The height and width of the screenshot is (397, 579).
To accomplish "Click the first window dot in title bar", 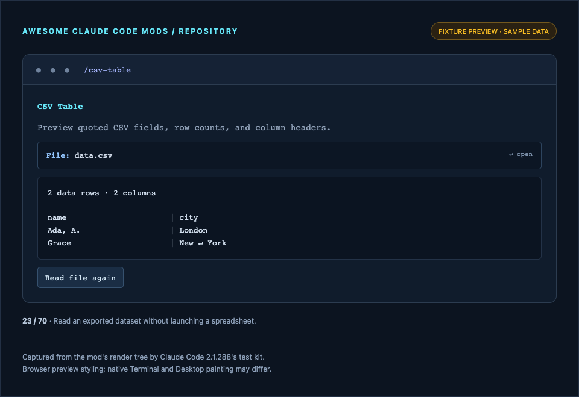I will click(39, 70).
